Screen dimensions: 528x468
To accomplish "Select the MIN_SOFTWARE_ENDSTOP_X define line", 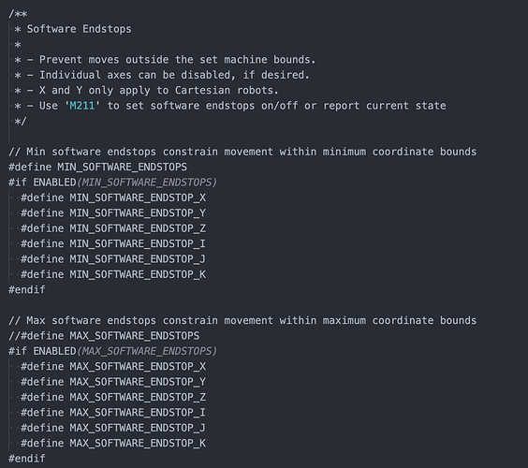I will tap(113, 197).
